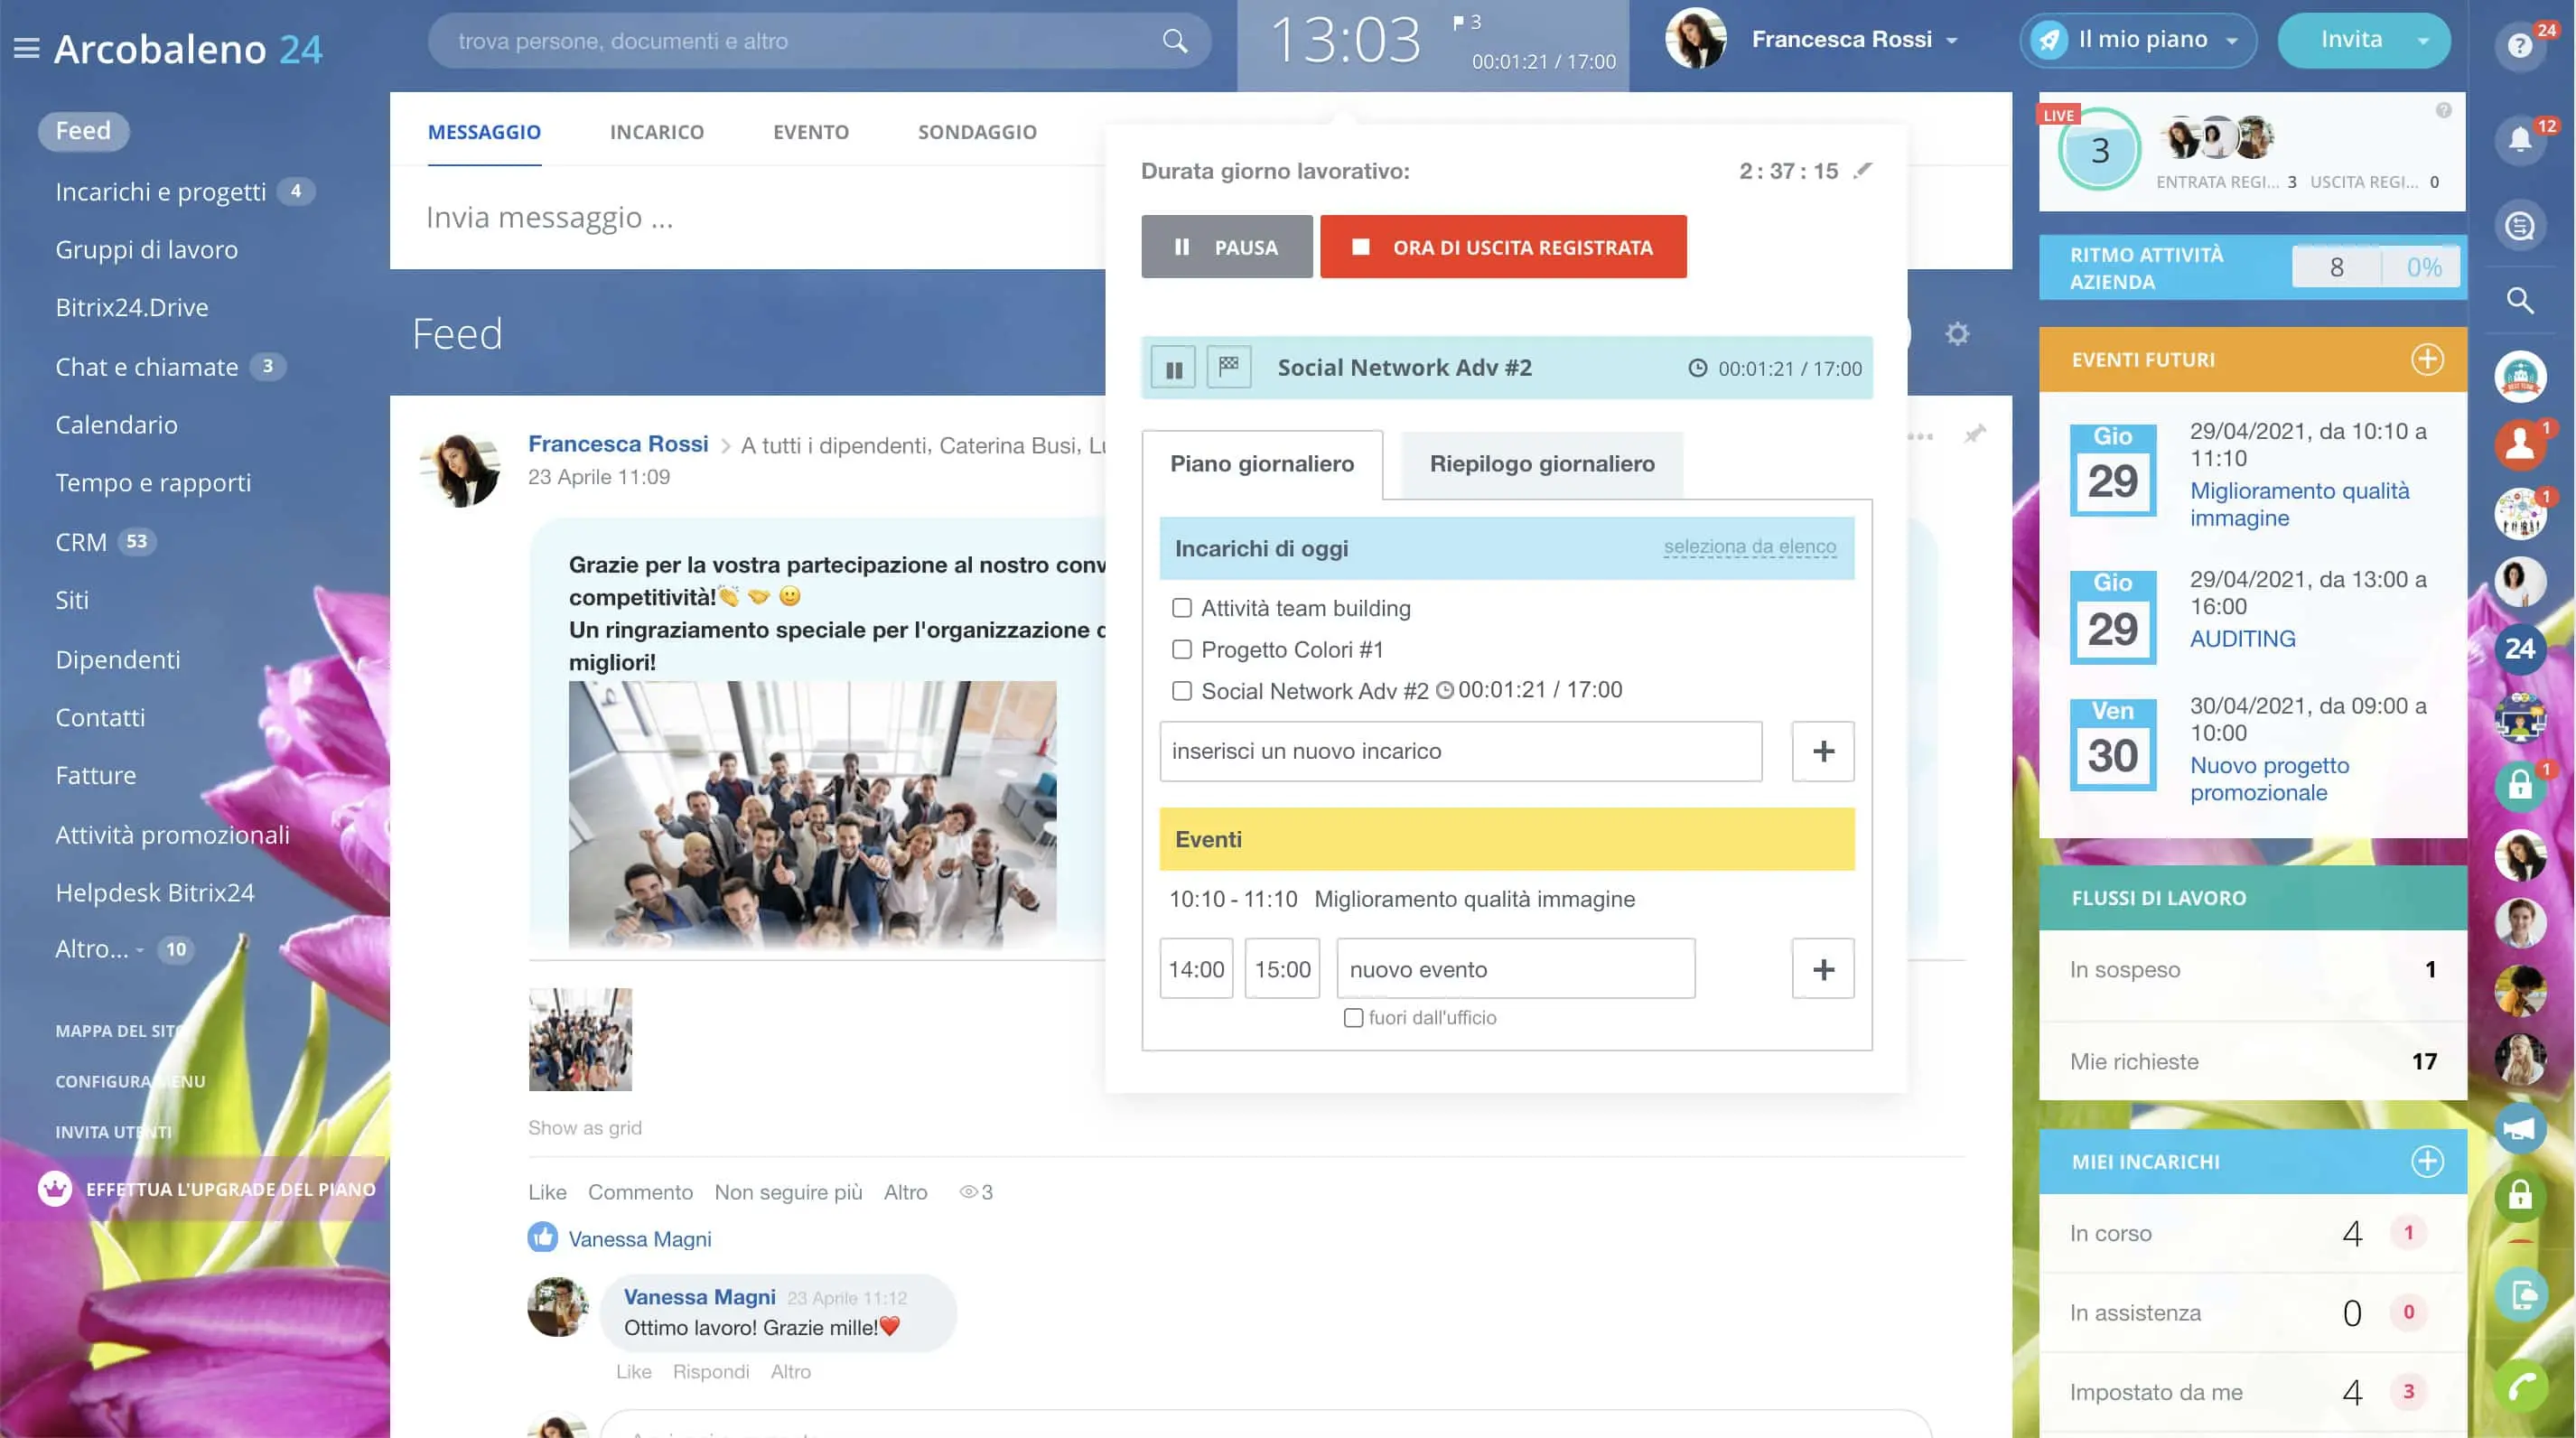Switch to the MESSAGGIO tab

[484, 132]
